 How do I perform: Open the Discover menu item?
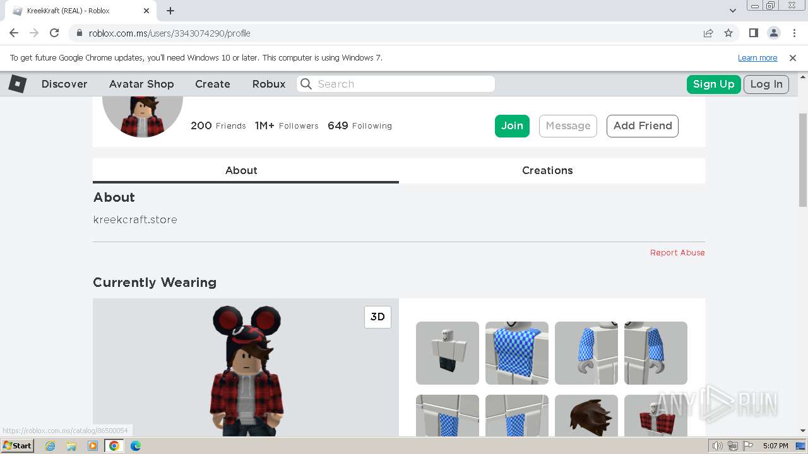pyautogui.click(x=64, y=84)
